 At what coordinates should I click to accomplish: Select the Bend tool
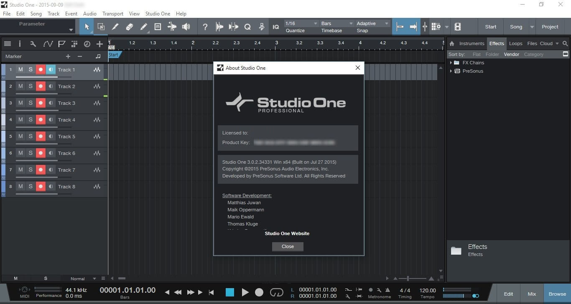172,27
